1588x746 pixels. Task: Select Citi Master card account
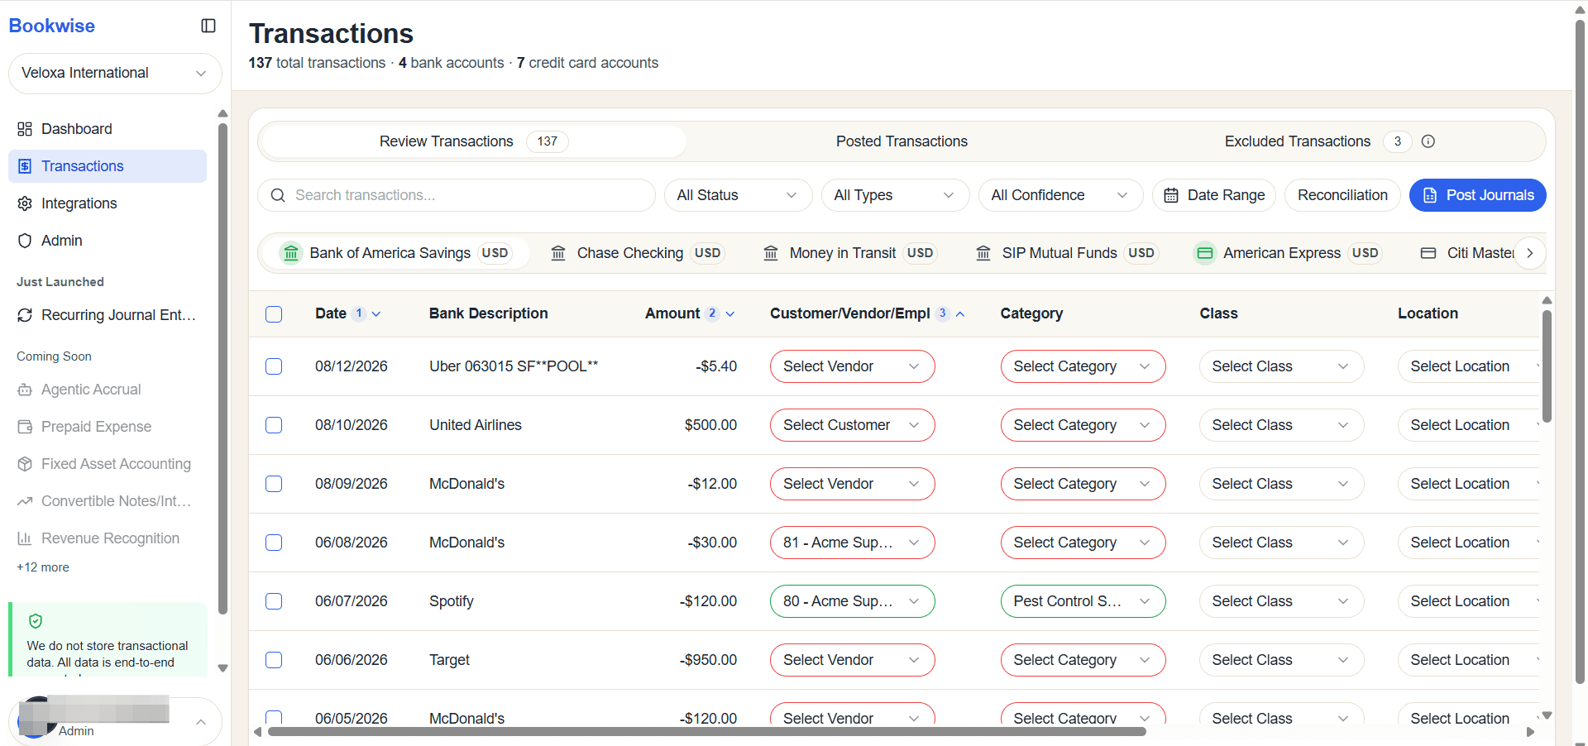point(1467,253)
